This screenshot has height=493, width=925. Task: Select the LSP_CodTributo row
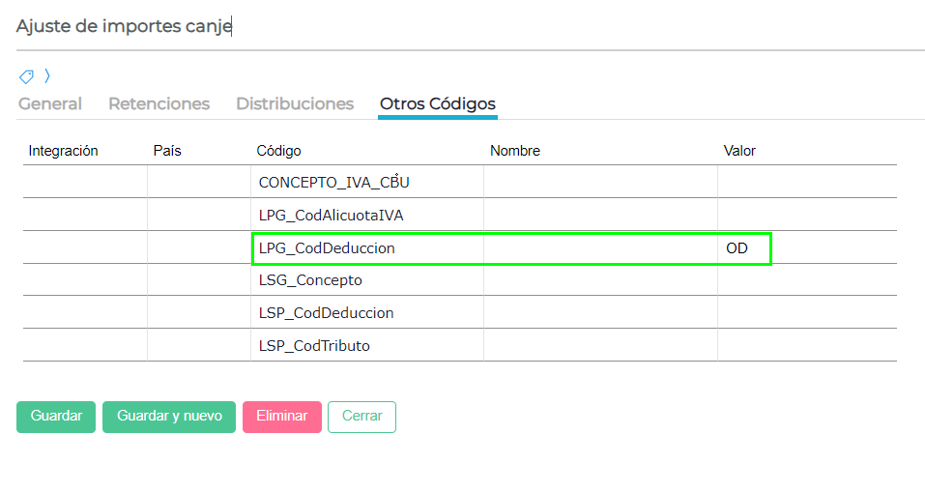[314, 345]
